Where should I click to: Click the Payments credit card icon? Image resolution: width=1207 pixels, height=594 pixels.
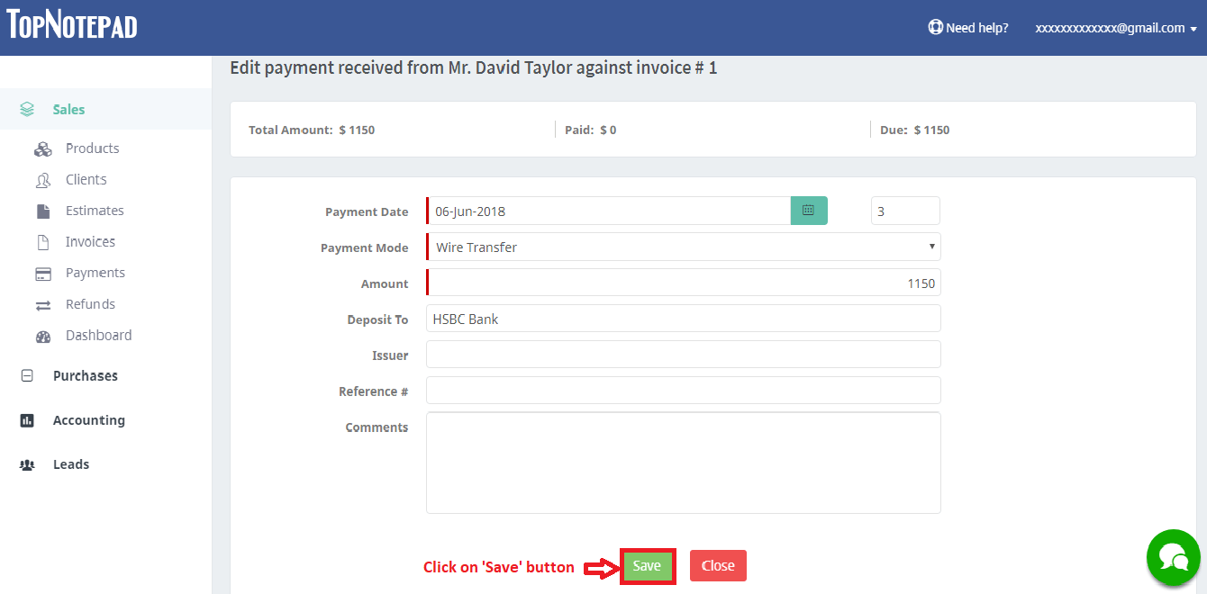point(42,274)
